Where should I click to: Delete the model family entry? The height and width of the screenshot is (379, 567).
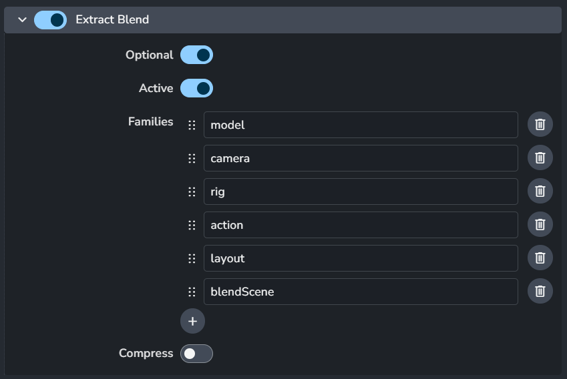[x=540, y=125]
